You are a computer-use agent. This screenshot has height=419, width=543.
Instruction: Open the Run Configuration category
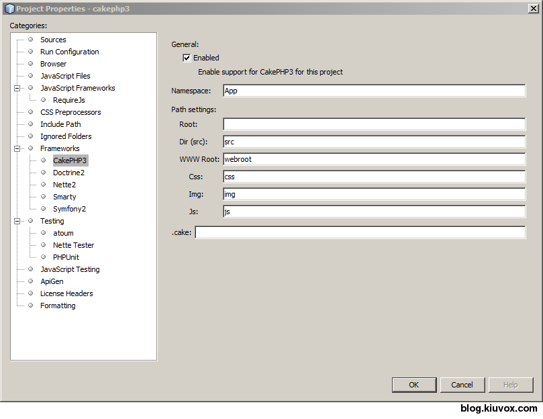tap(69, 52)
